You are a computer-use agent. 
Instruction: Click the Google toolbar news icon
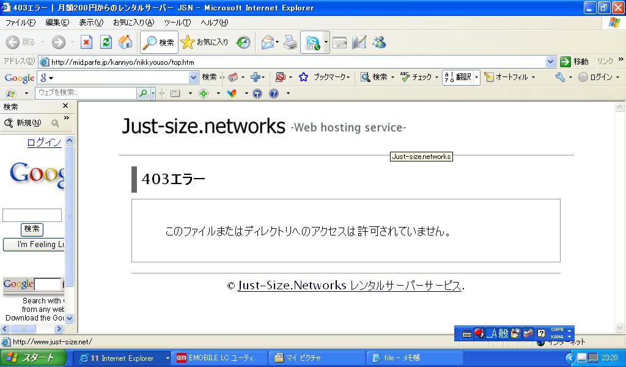pyautogui.click(x=233, y=77)
